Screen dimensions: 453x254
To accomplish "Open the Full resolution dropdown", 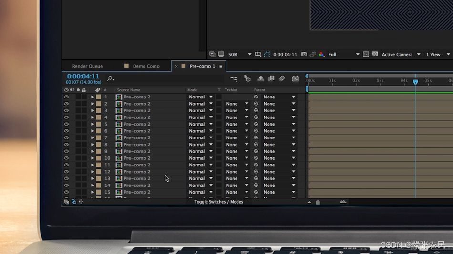I will click(344, 54).
